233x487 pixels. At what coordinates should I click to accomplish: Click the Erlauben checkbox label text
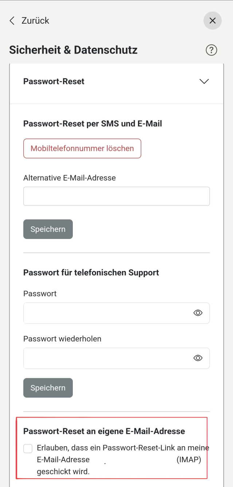tap(123, 448)
